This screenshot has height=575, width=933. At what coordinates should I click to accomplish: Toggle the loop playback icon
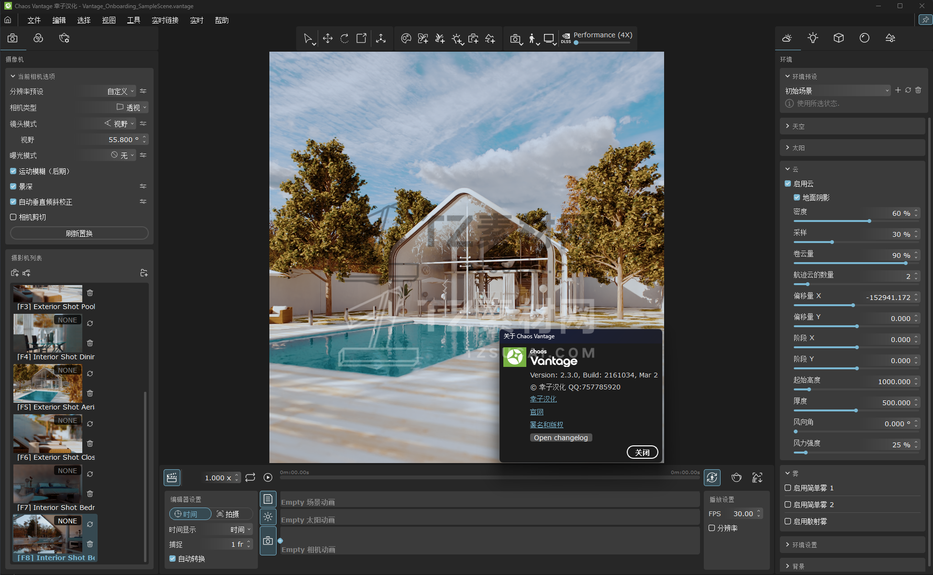[250, 477]
